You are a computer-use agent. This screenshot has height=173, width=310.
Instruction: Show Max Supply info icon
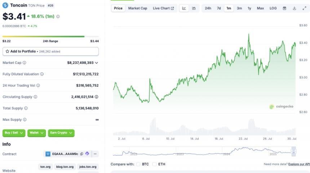[25, 120]
